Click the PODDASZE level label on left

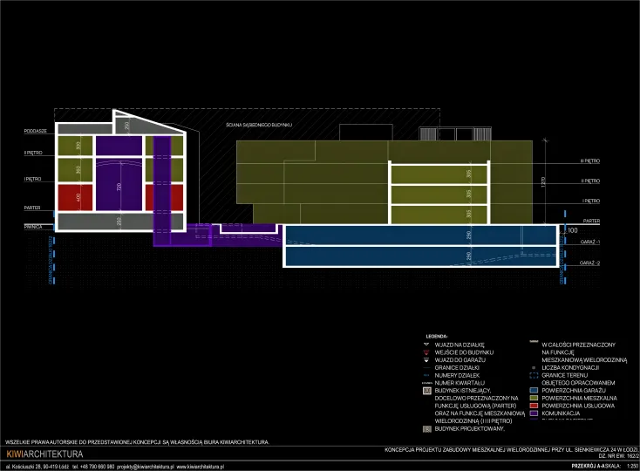point(36,130)
